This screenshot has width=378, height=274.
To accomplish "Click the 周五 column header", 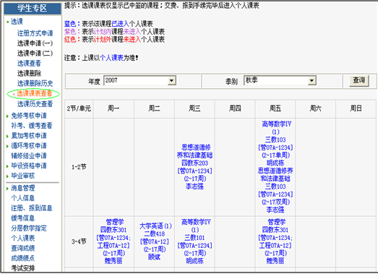I will pos(275,108).
